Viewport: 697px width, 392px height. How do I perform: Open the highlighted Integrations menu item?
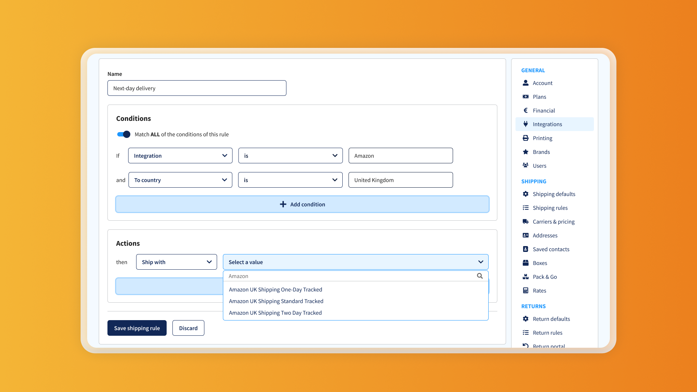pos(554,124)
